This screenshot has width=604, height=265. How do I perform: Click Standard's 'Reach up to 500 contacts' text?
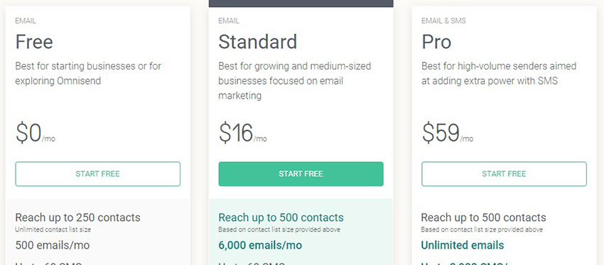click(281, 217)
